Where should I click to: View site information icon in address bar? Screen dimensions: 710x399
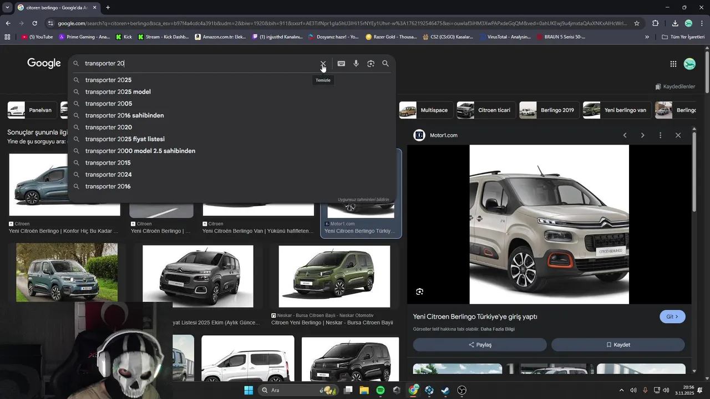(50, 23)
